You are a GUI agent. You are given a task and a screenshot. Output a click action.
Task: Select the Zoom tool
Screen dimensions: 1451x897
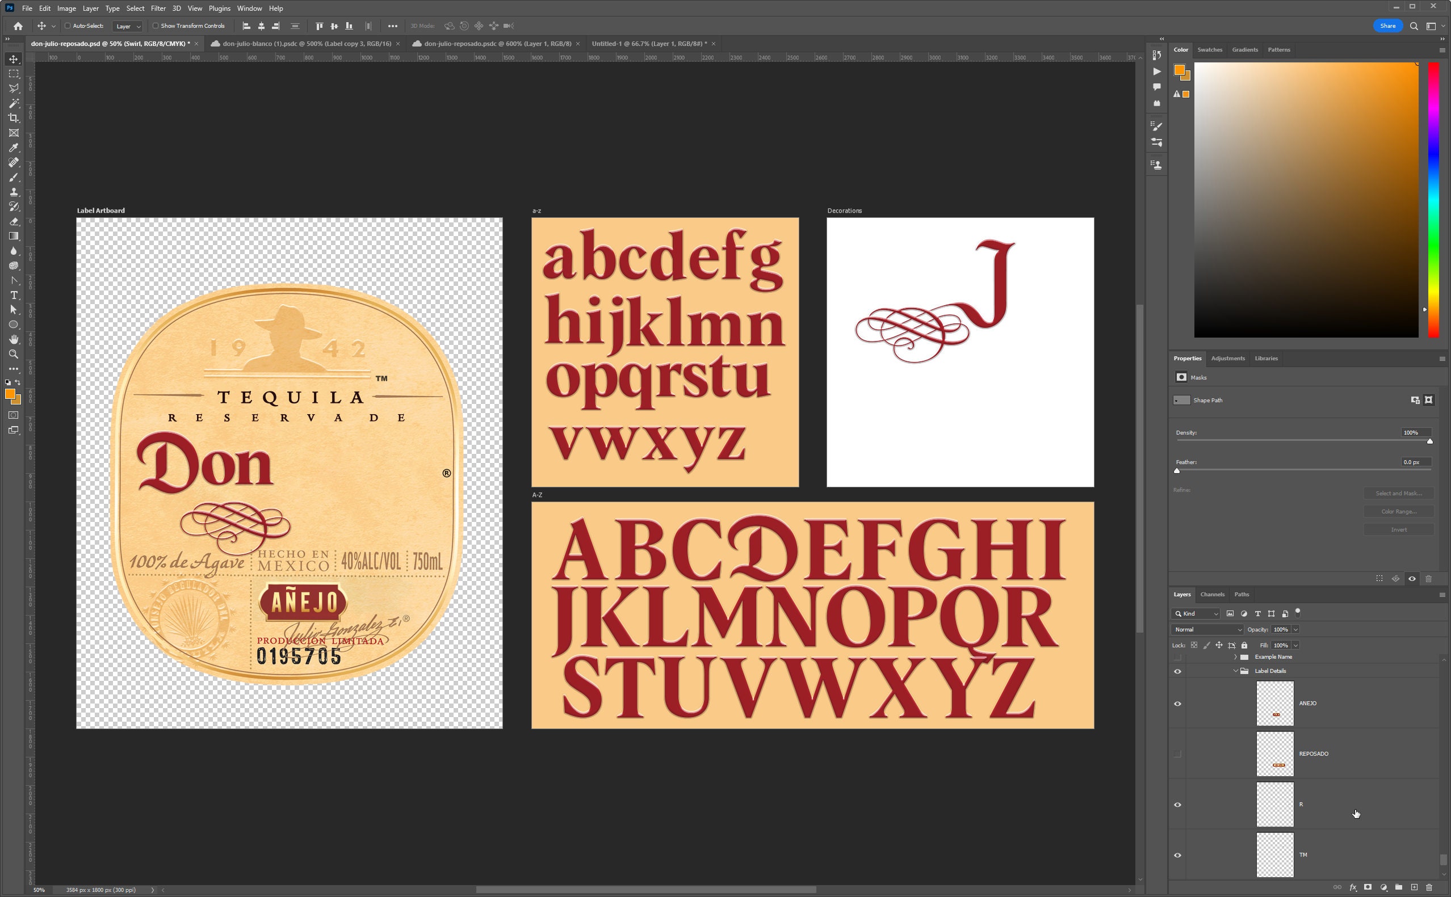13,354
